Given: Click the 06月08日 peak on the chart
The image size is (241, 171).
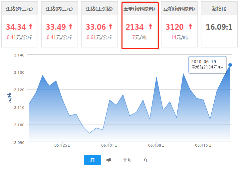Looking at the screenshot, I should tap(156, 77).
